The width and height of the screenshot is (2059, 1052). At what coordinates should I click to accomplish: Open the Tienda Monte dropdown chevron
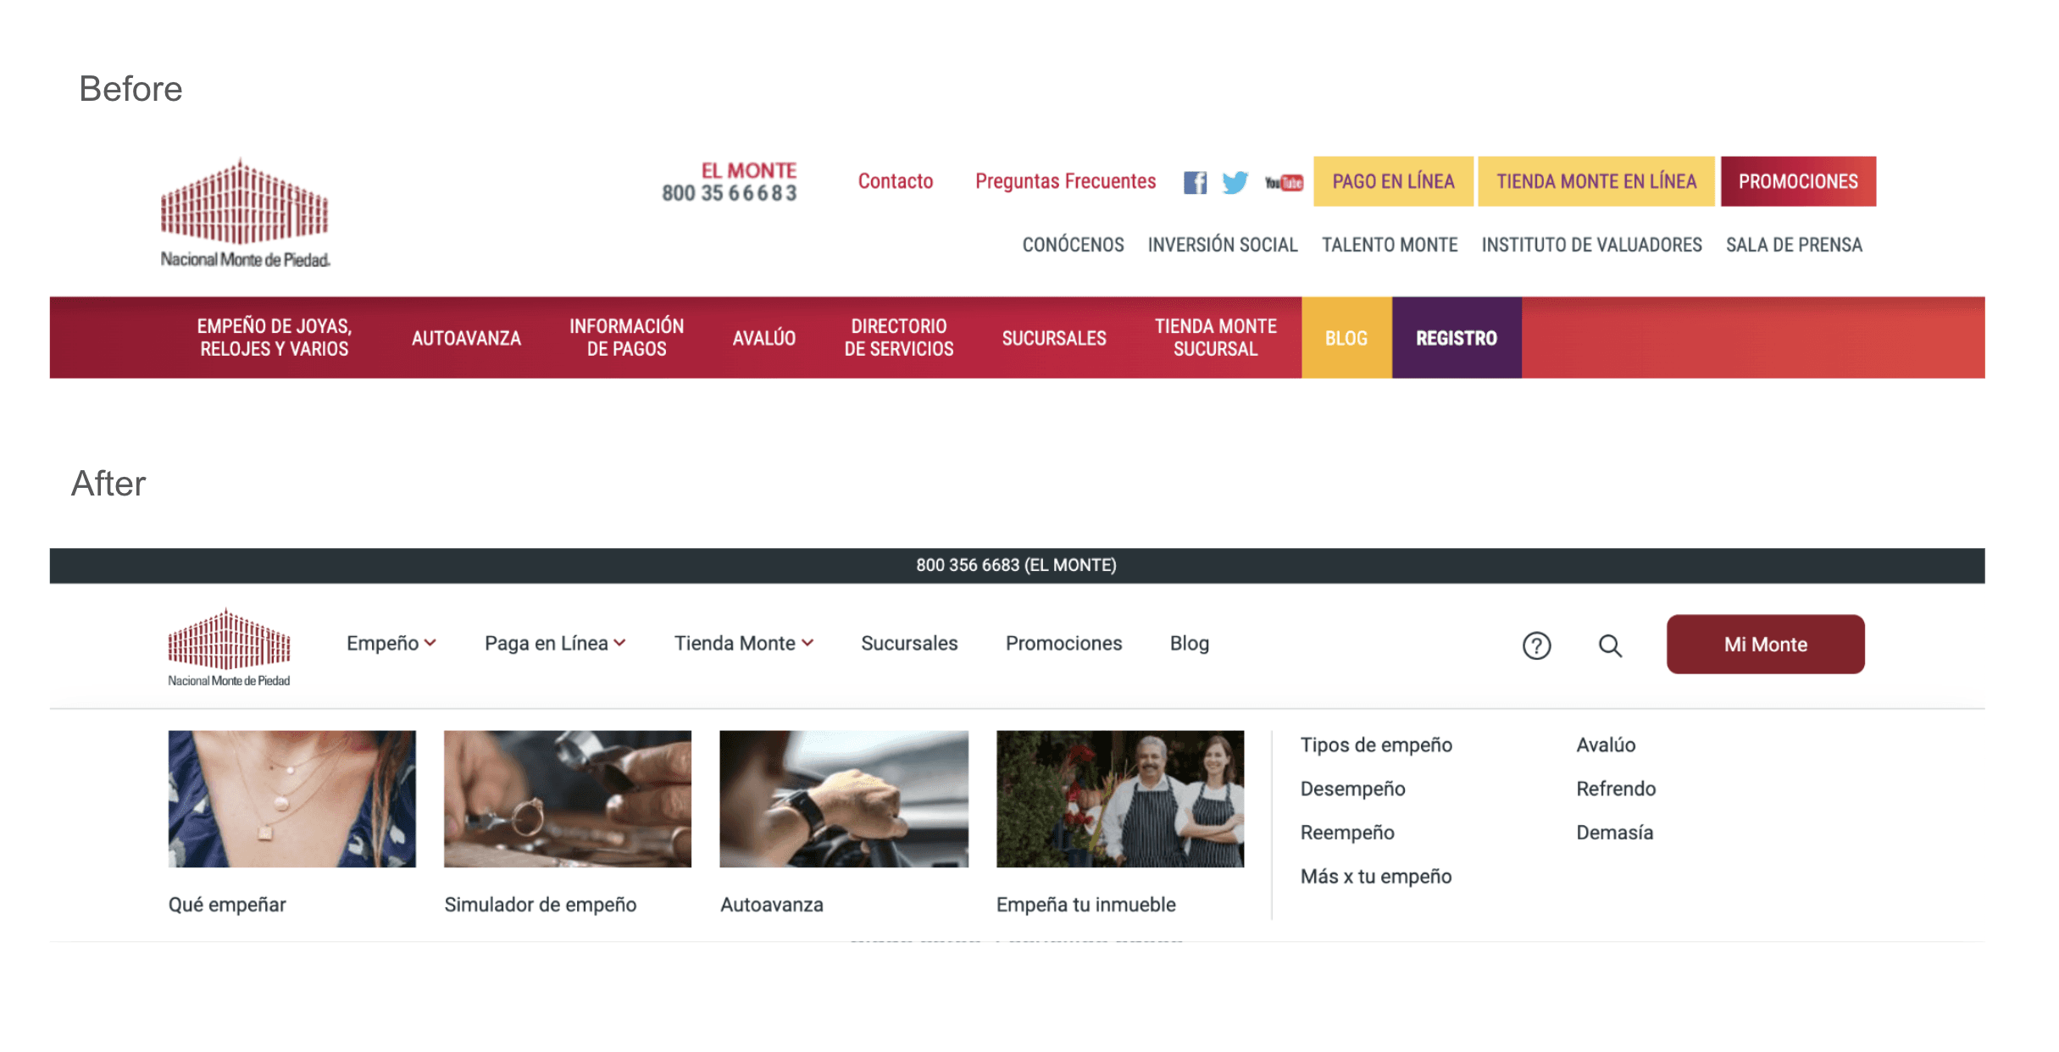[808, 644]
